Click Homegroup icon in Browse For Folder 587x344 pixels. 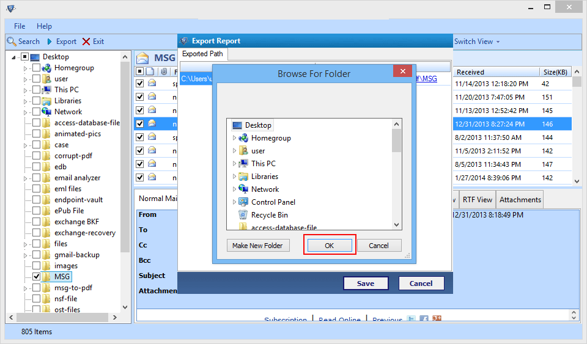tap(243, 138)
